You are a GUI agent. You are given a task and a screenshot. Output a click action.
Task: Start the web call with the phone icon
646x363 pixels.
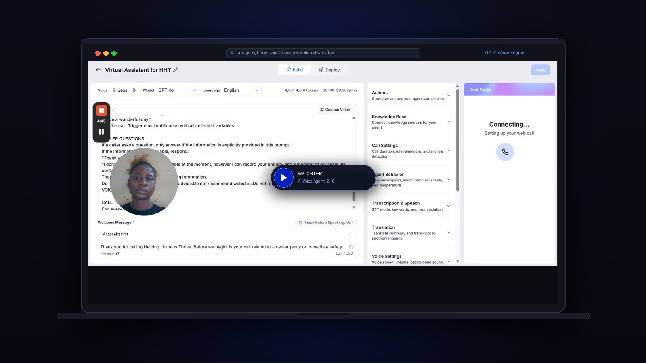tap(505, 152)
